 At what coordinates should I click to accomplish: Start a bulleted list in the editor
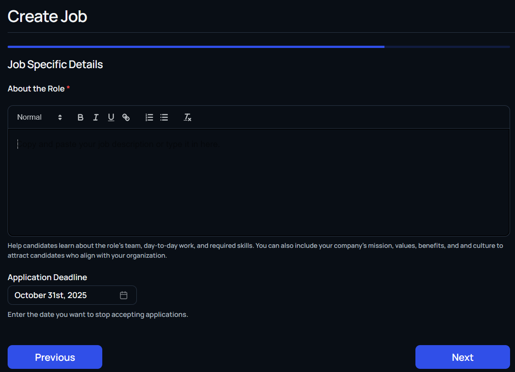coord(164,117)
